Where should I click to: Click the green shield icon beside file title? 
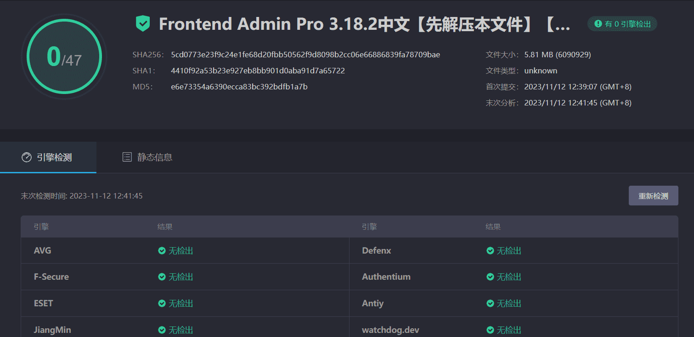[x=143, y=24]
